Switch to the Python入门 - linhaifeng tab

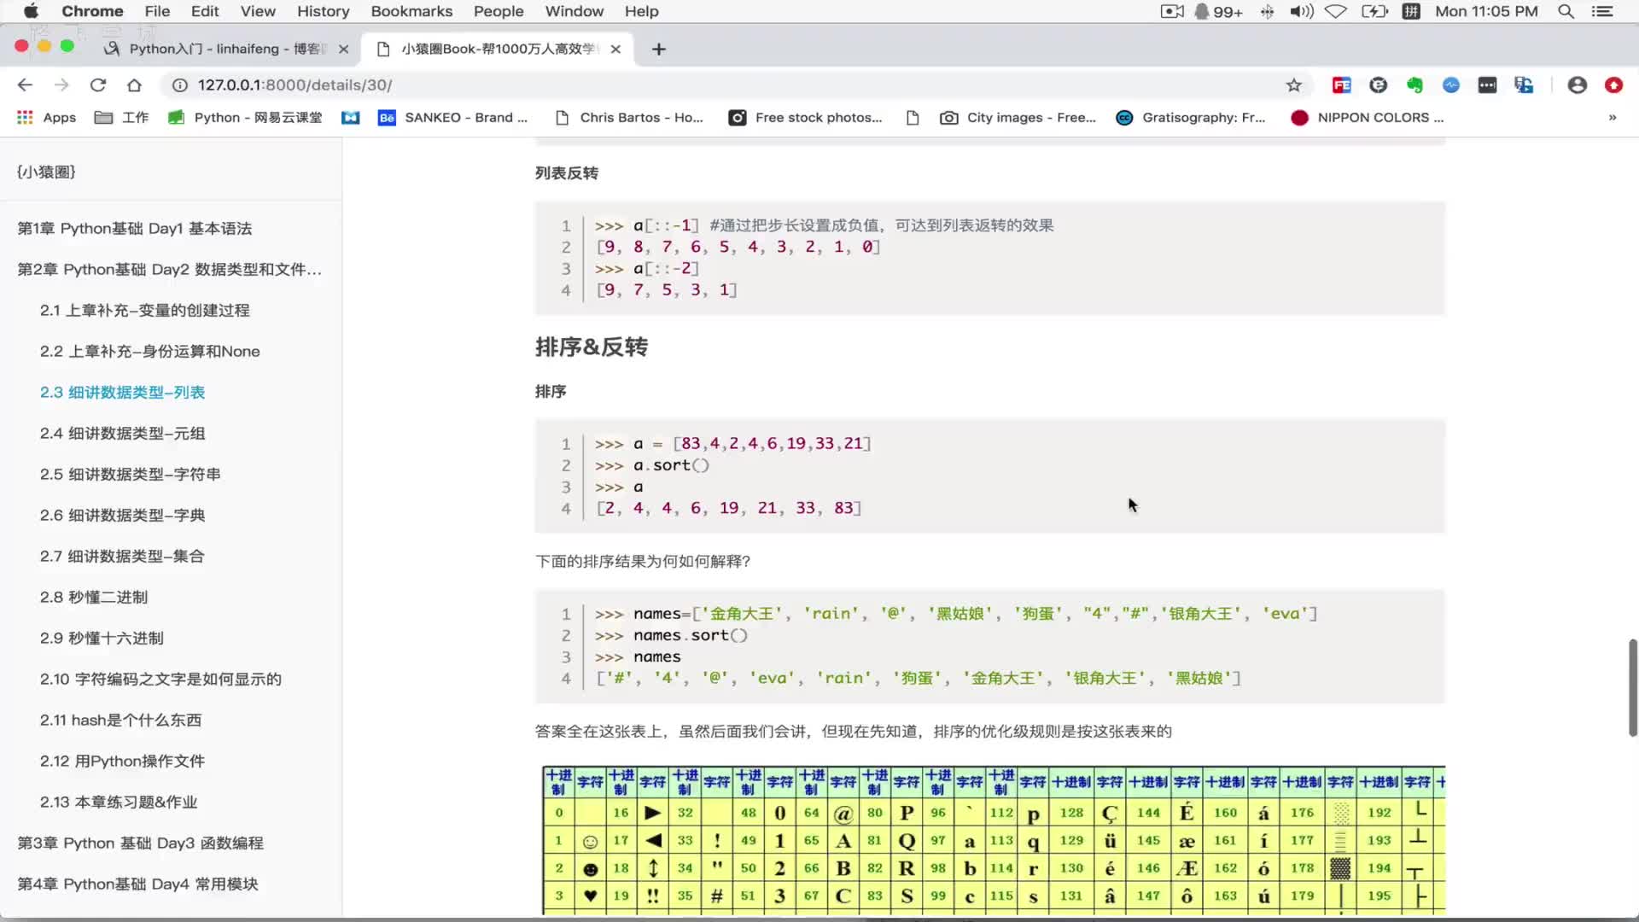[226, 49]
